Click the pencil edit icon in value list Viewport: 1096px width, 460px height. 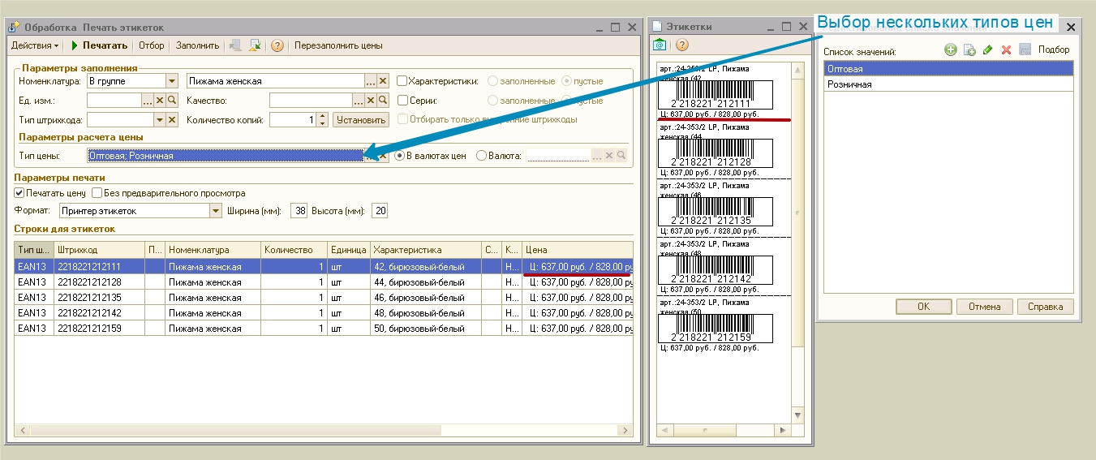[x=987, y=50]
